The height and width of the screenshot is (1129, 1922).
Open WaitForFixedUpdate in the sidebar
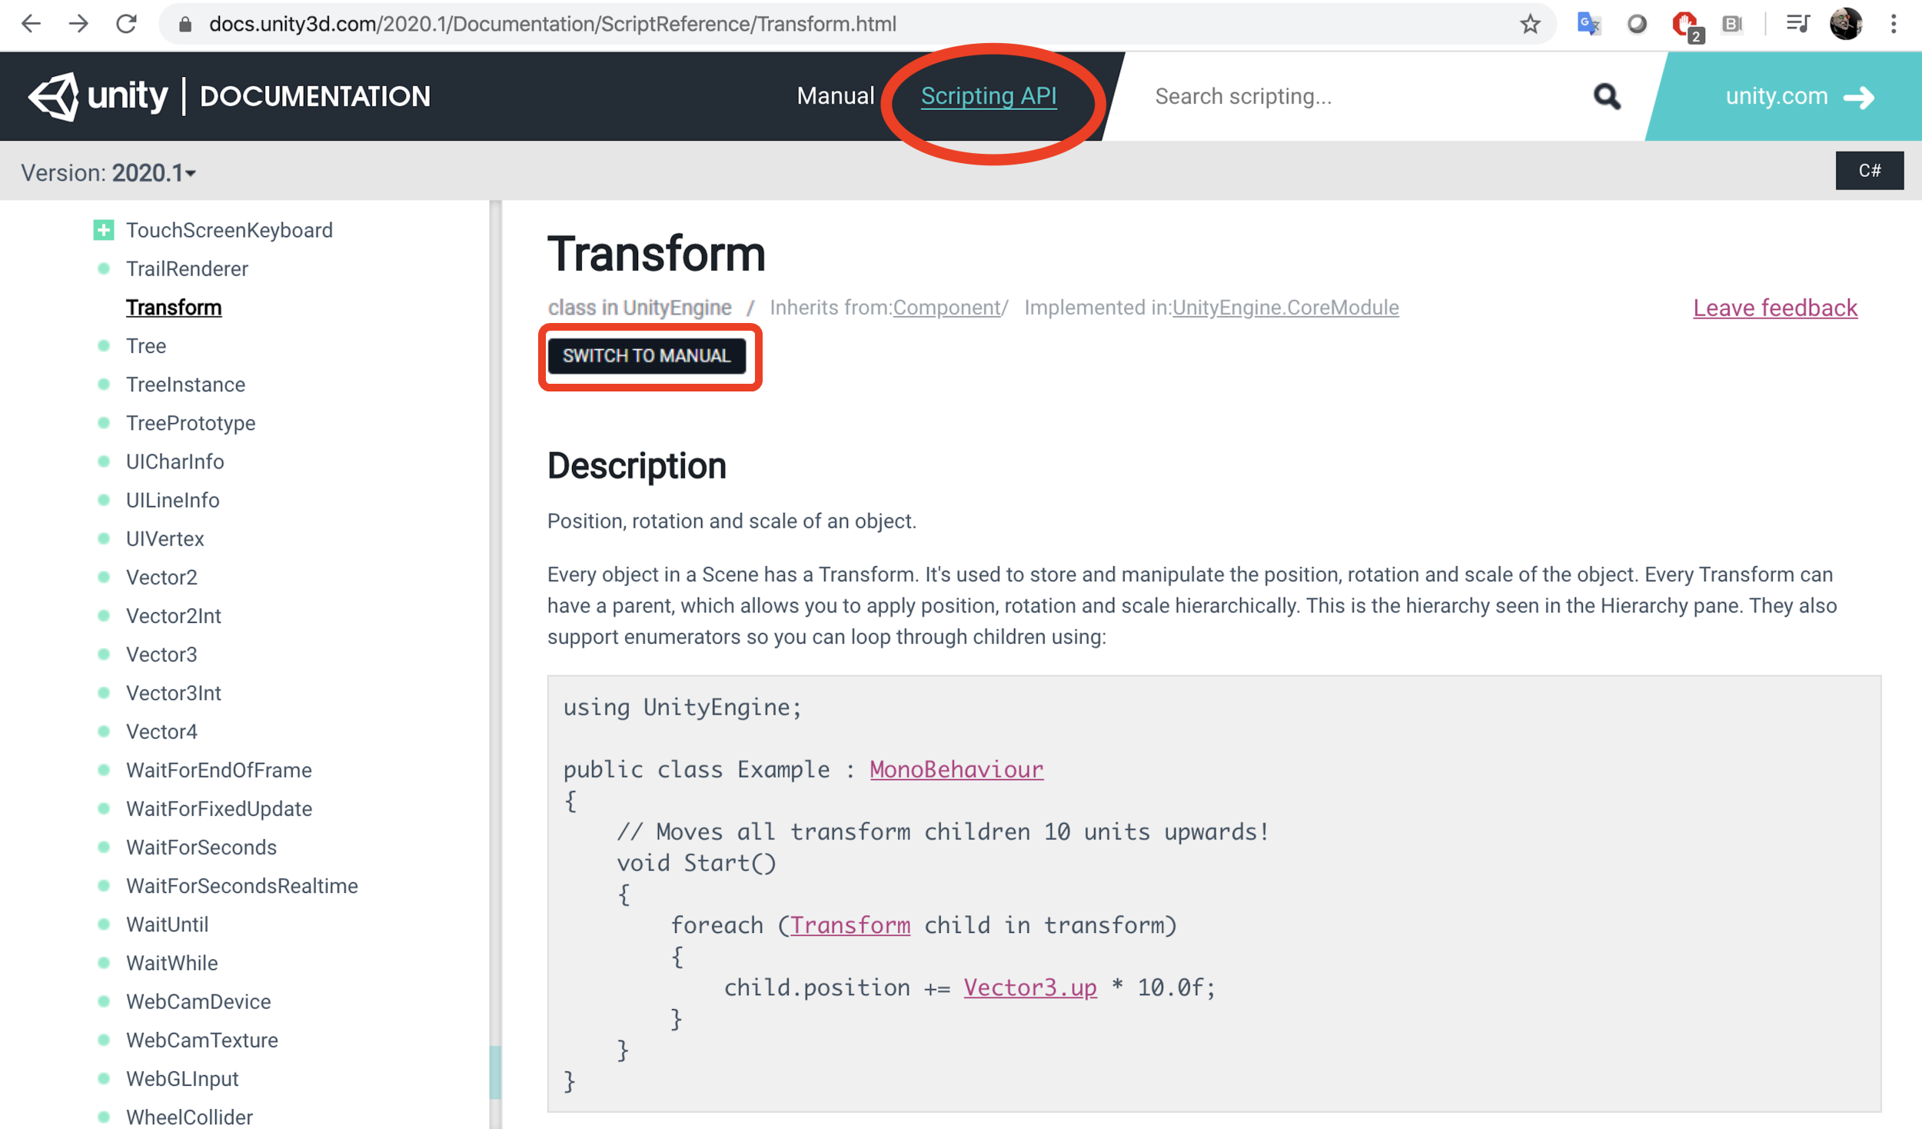click(x=218, y=808)
